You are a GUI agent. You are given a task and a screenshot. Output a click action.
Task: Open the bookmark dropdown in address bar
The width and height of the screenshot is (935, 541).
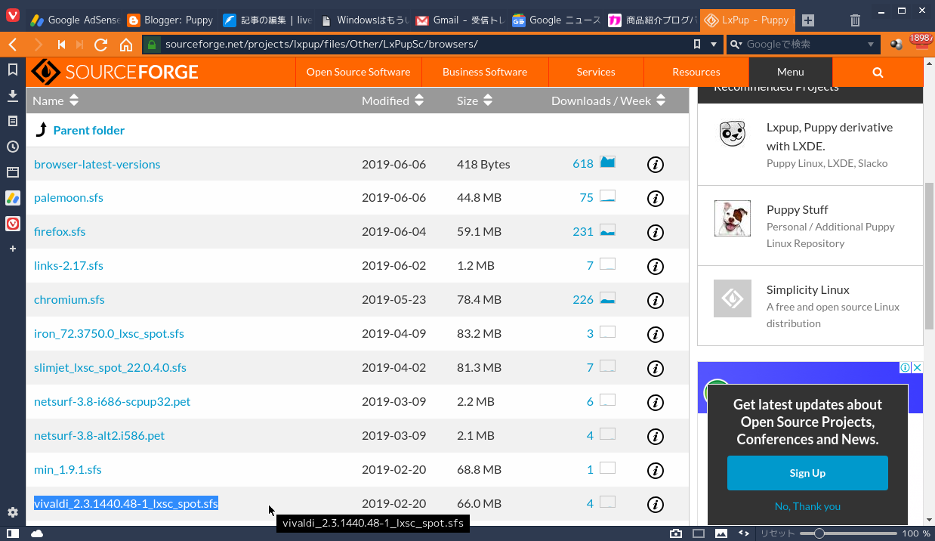(x=714, y=45)
